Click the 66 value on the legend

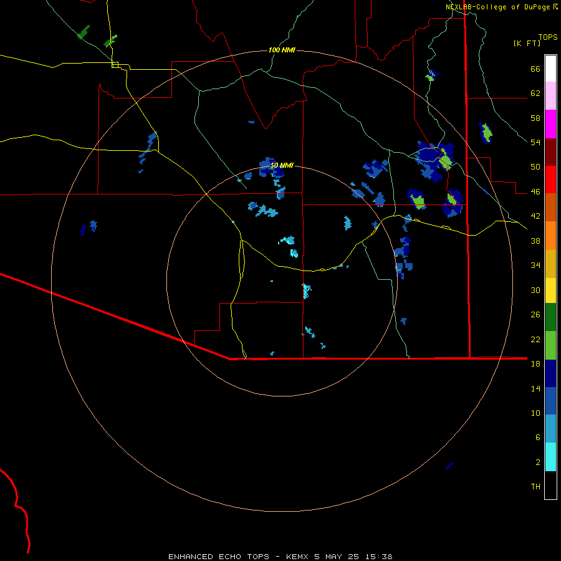535,69
